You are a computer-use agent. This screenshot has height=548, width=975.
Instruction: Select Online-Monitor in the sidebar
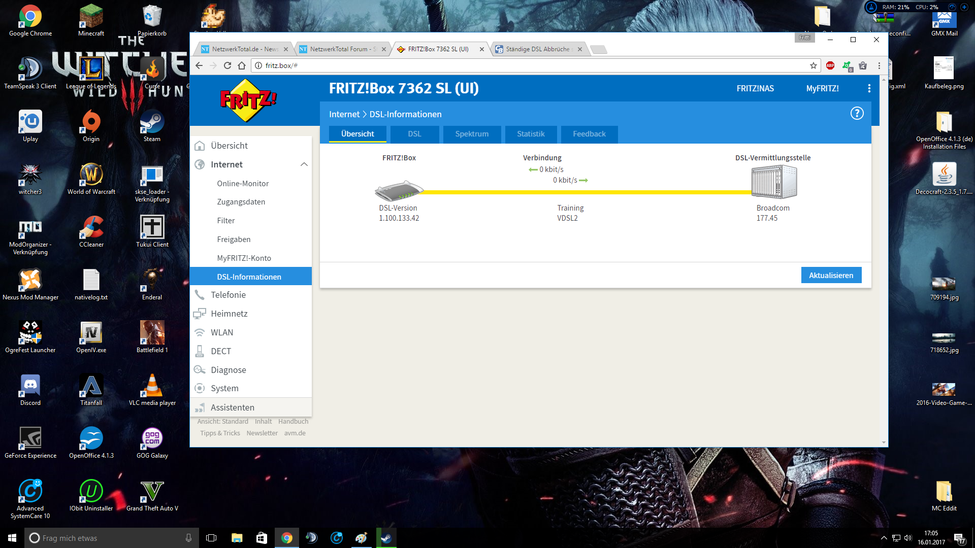click(x=243, y=183)
